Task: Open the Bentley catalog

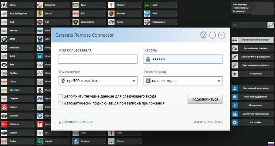Action: coord(18,31)
